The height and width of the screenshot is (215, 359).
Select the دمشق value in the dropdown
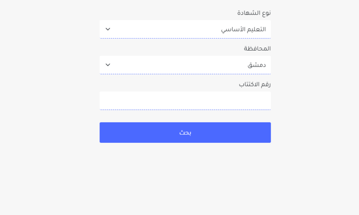(x=257, y=65)
